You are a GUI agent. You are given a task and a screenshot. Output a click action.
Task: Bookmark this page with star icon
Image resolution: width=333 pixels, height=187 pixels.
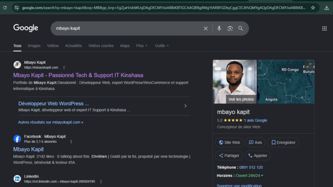click(x=313, y=8)
